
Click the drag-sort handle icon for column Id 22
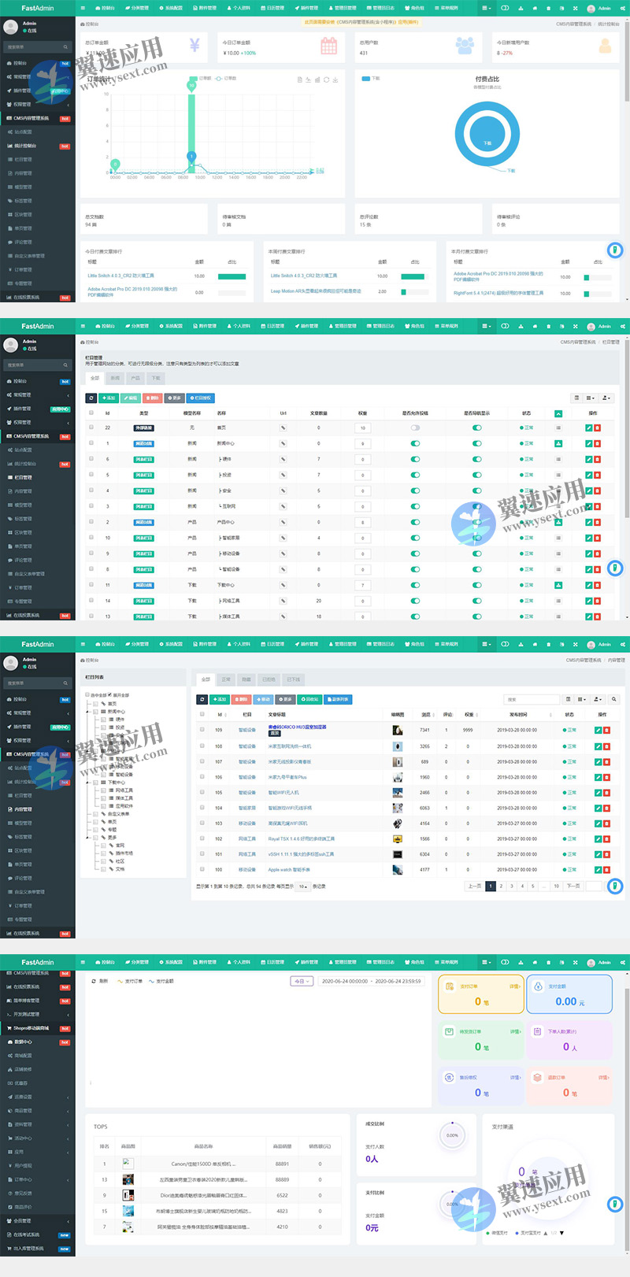click(558, 428)
